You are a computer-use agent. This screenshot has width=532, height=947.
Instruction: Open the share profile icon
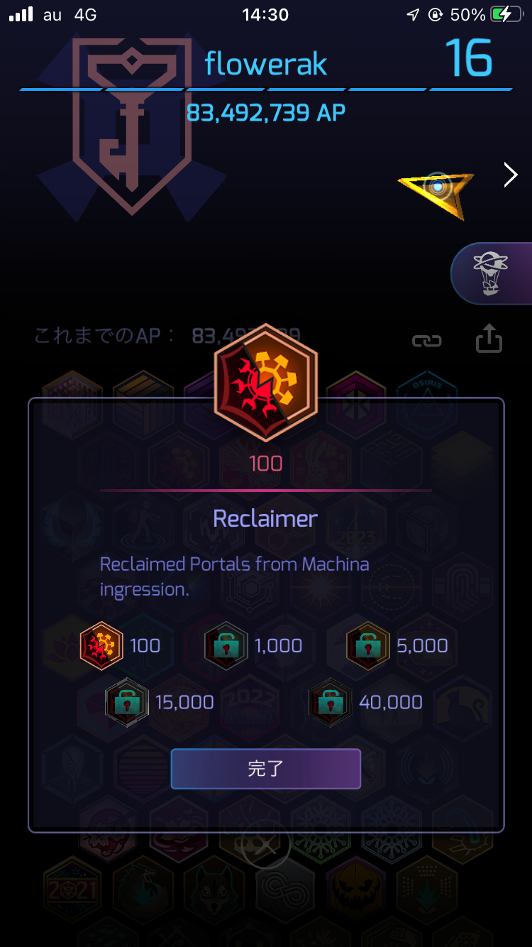click(489, 338)
